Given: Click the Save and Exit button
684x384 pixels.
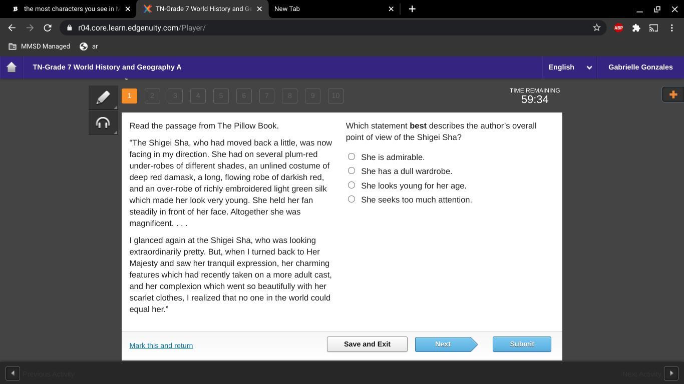Looking at the screenshot, I should point(367,344).
